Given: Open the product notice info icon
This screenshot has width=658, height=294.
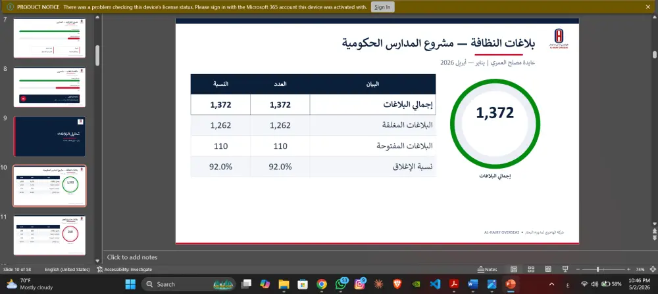Looking at the screenshot, I should [11, 7].
